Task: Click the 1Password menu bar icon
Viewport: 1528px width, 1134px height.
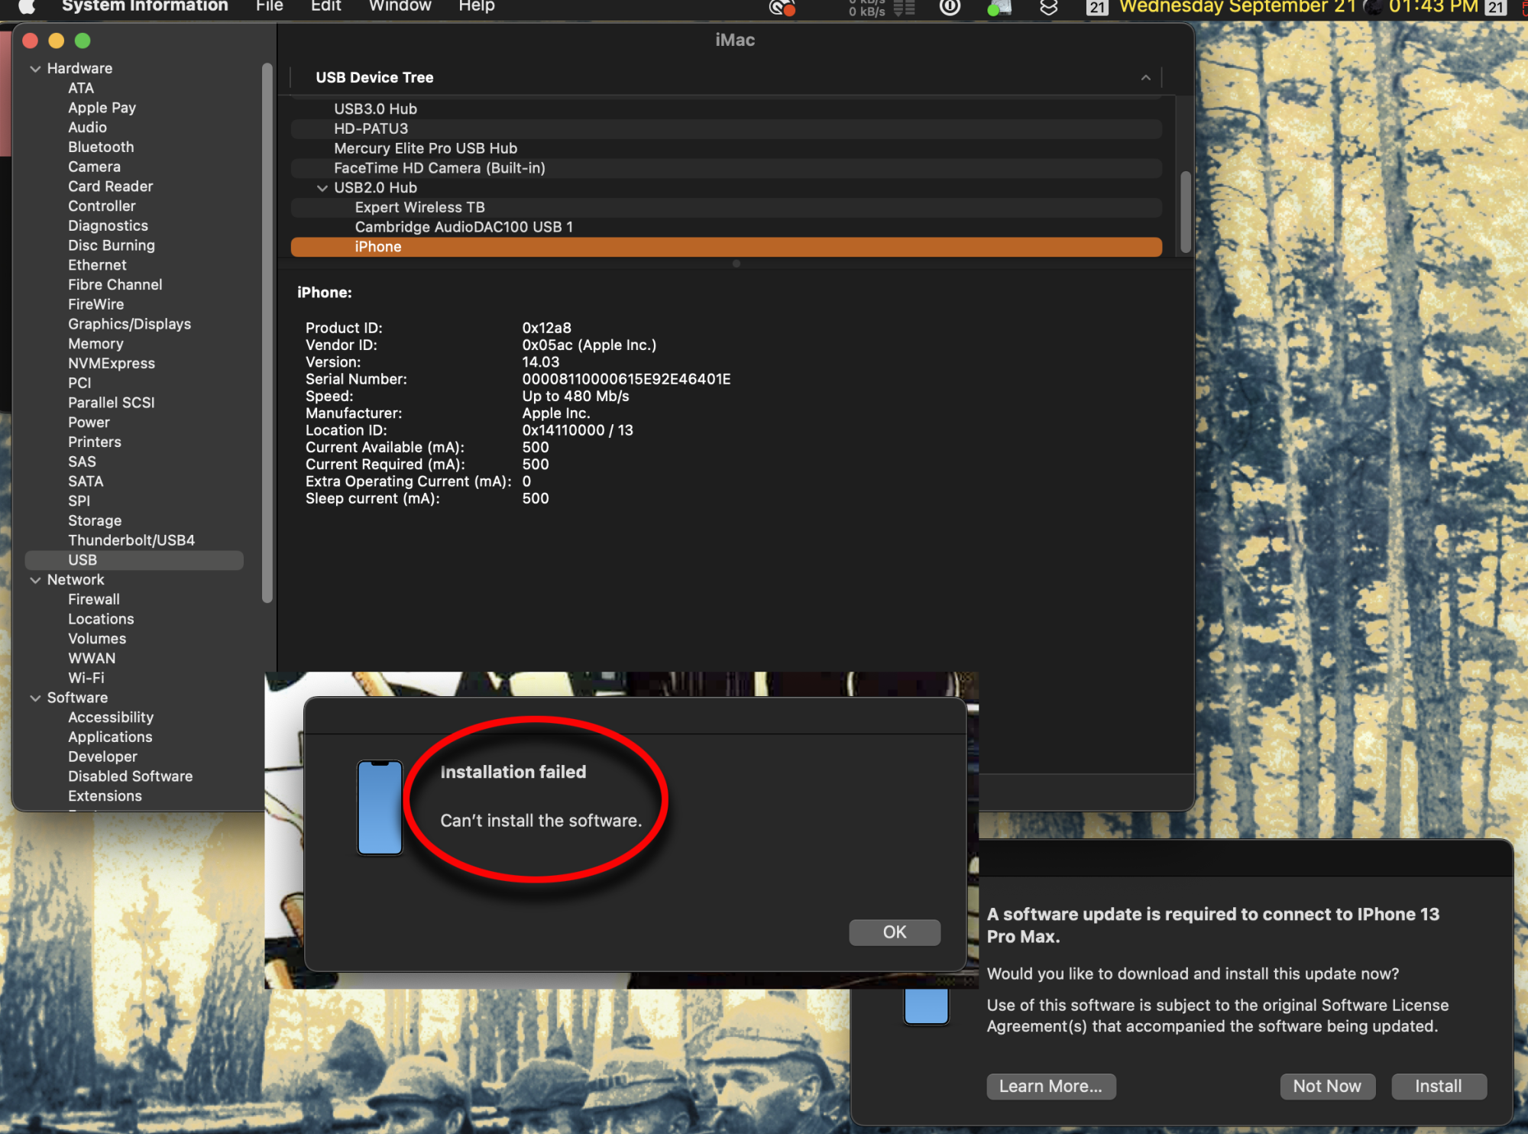Action: pos(950,8)
